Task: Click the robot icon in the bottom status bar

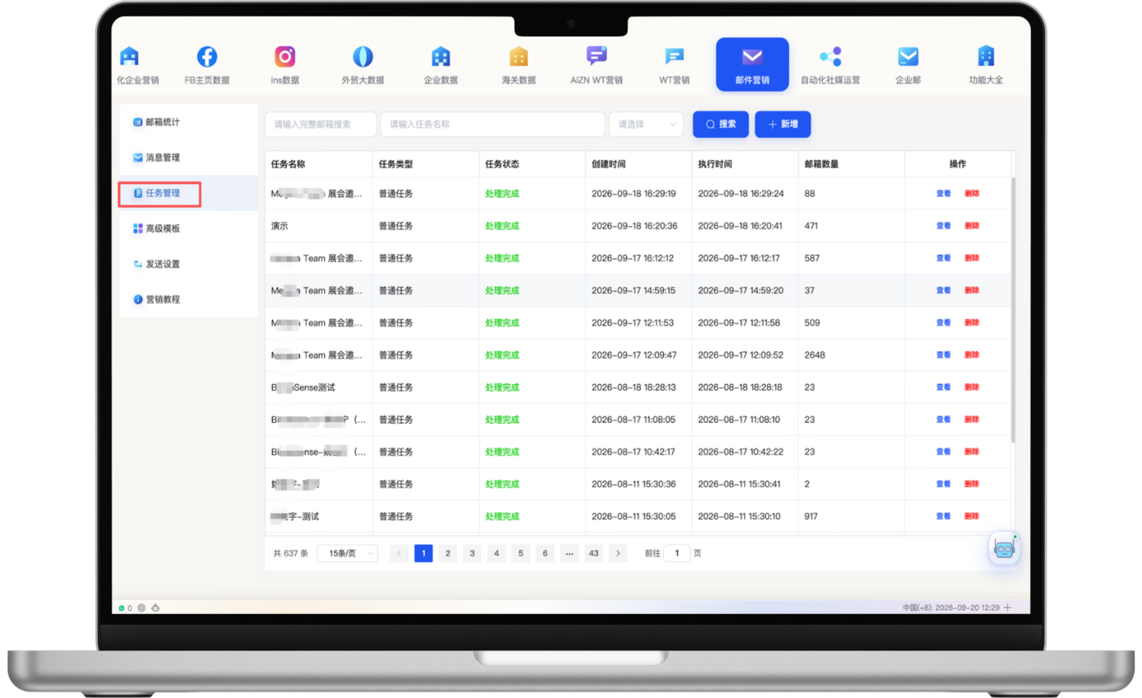Action: coord(155,608)
